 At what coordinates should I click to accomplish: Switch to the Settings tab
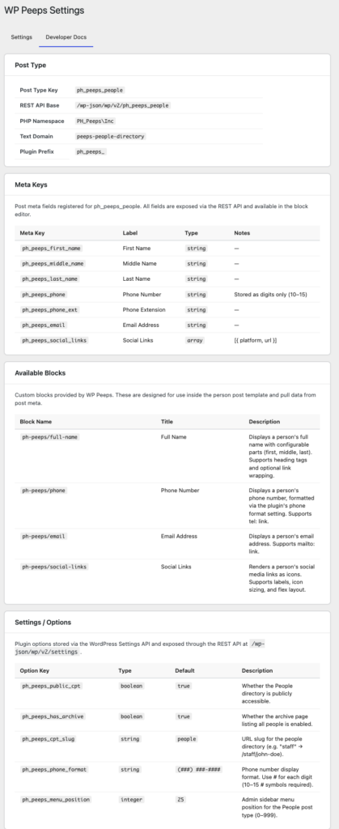coord(22,37)
